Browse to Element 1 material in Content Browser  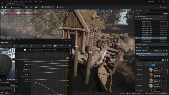(x=157, y=76)
